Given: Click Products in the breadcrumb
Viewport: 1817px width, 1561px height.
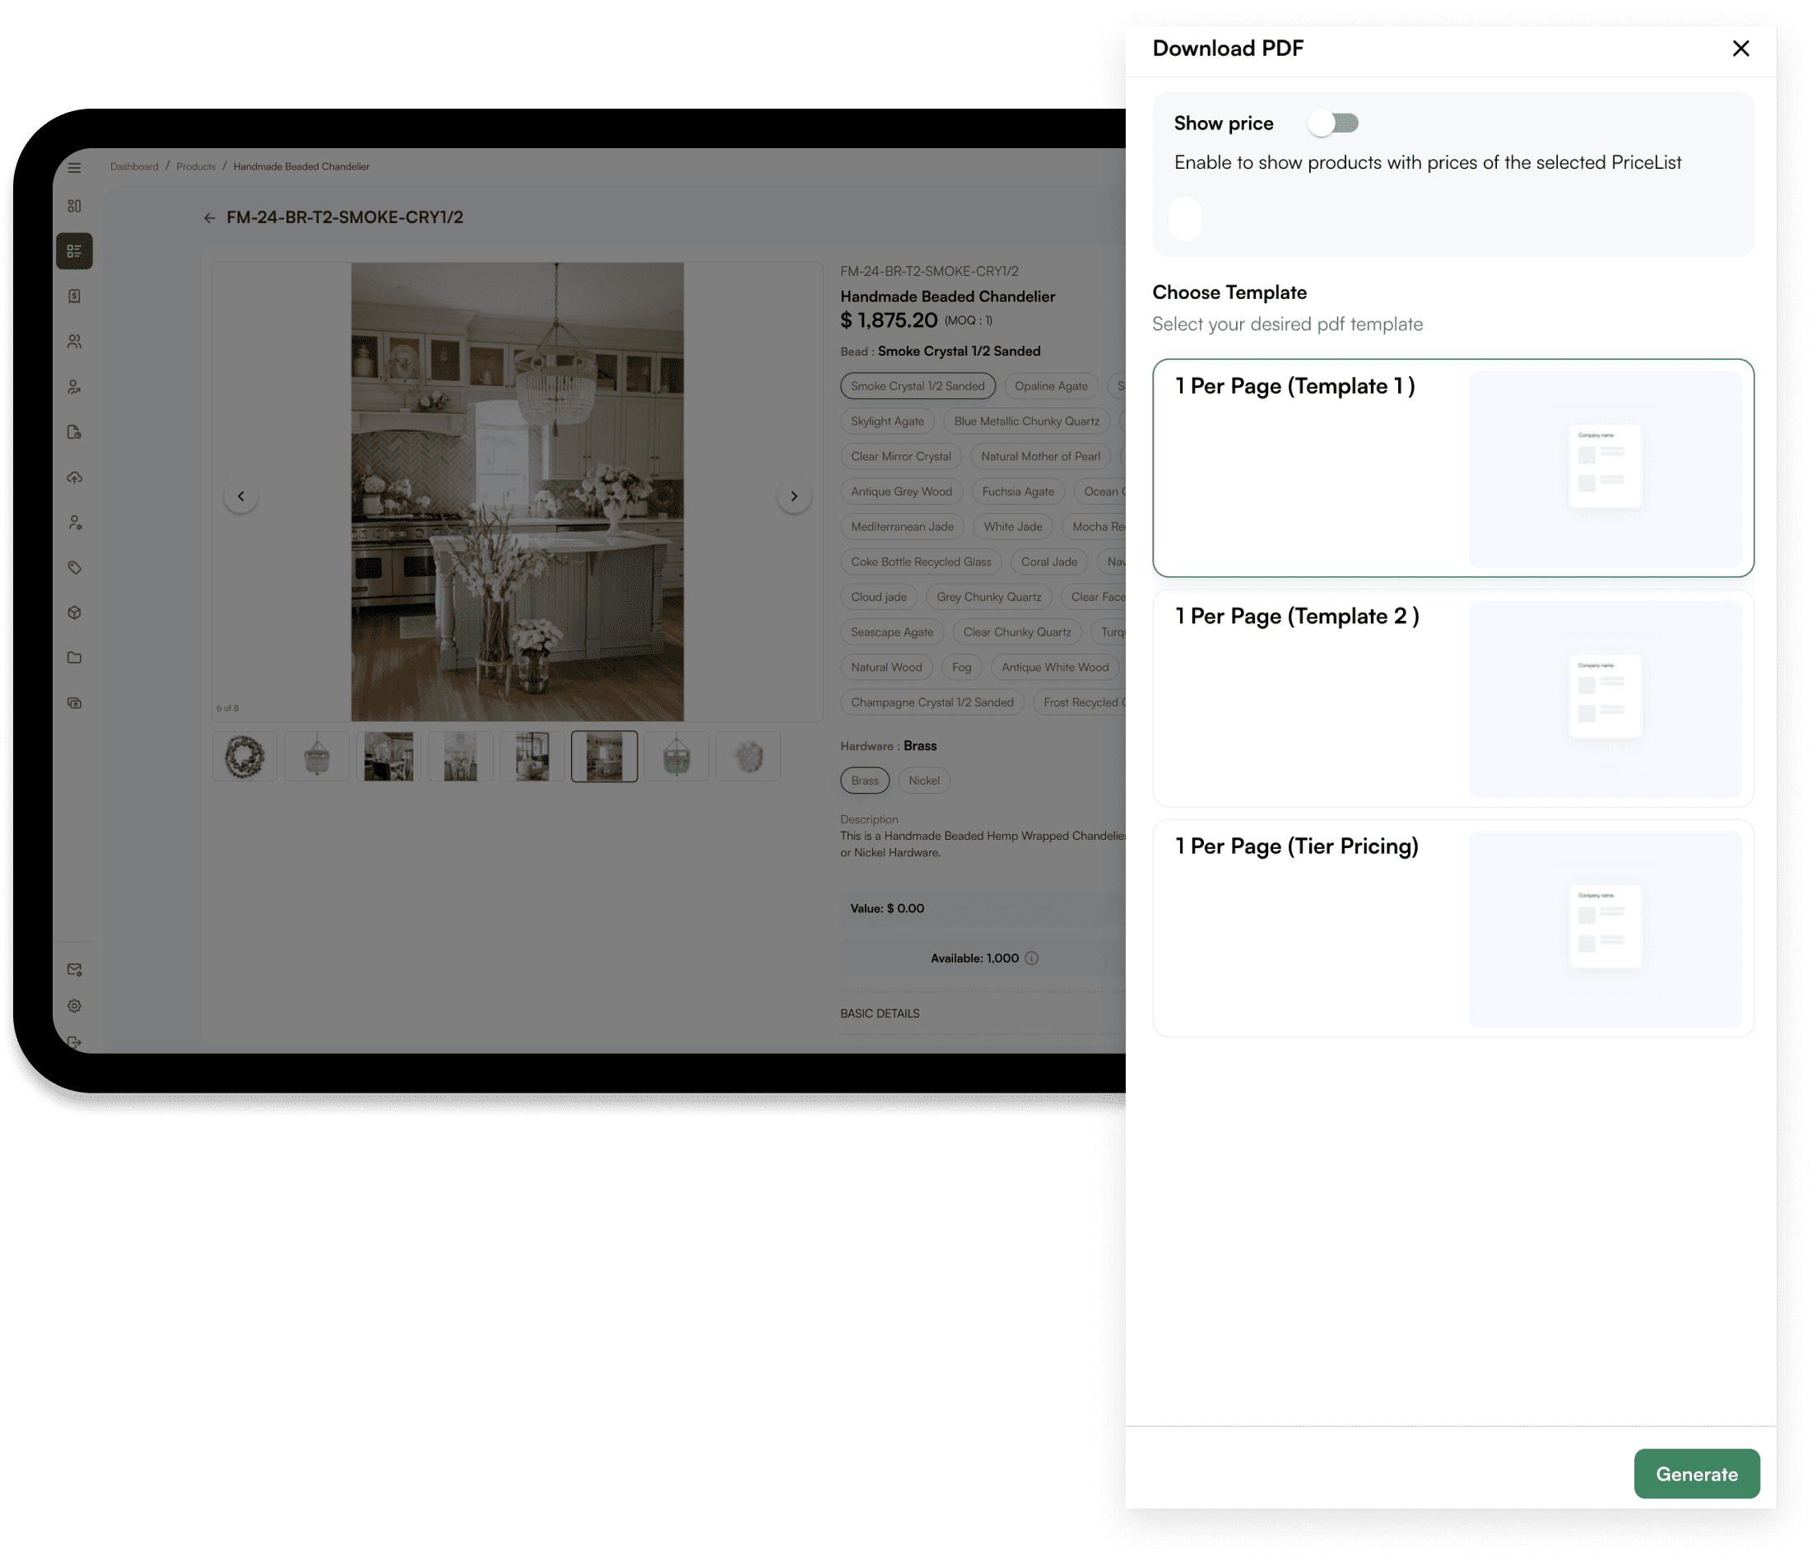Looking at the screenshot, I should coord(196,166).
